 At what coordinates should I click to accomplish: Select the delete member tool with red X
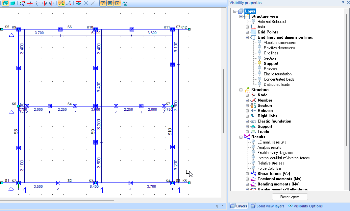pyautogui.click(x=69, y=3)
